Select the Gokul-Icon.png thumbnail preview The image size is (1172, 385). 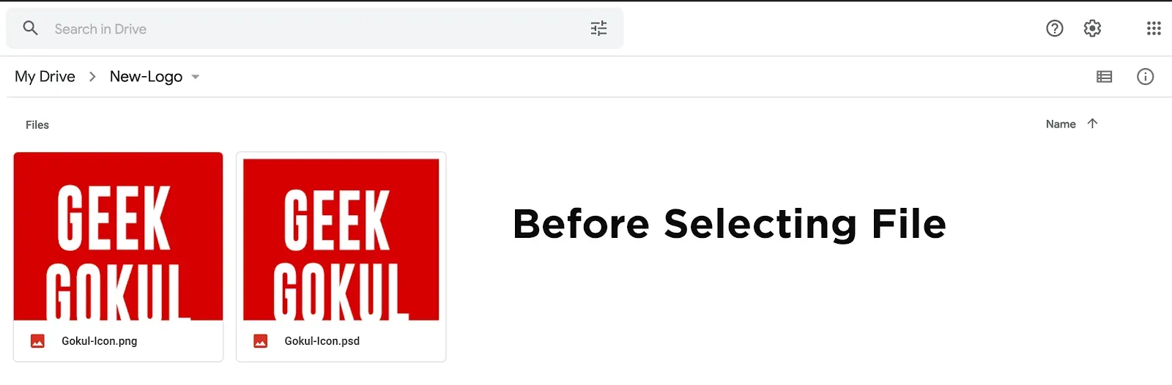tap(118, 236)
